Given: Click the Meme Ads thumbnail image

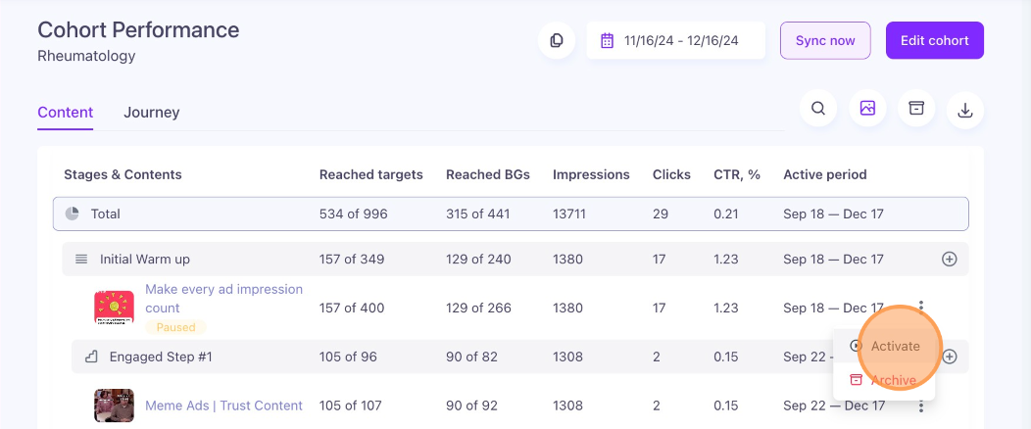Looking at the screenshot, I should click(x=114, y=405).
